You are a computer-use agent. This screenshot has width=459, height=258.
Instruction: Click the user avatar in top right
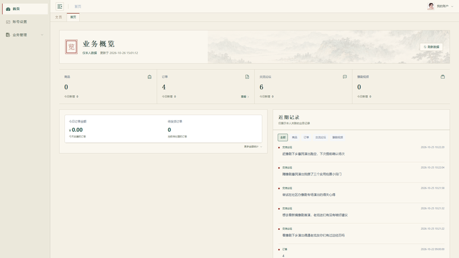431,6
